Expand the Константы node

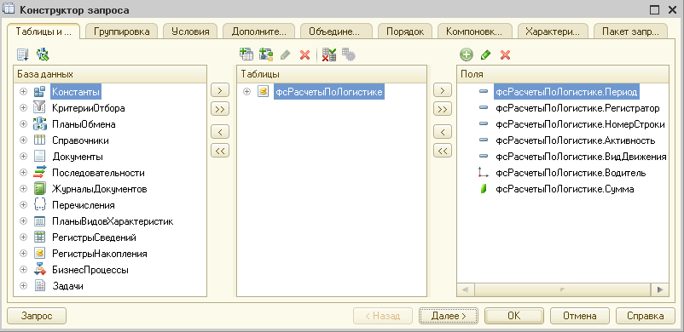[23, 92]
